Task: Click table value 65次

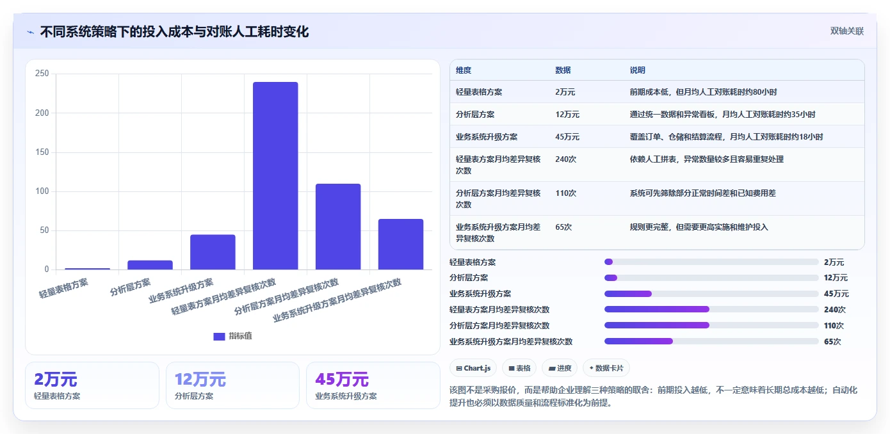Action: tap(563, 227)
